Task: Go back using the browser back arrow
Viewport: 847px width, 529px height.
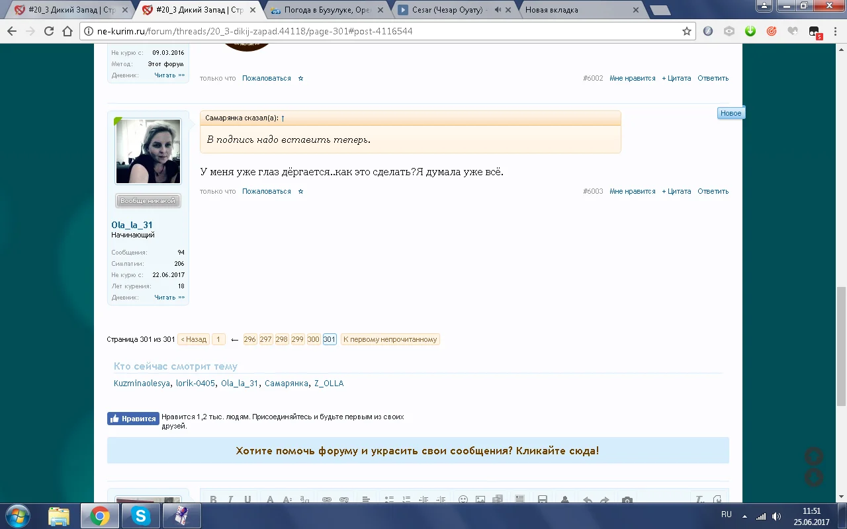Action: (12, 31)
